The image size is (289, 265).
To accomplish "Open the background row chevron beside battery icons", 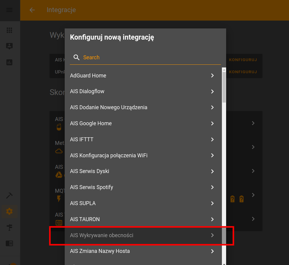I will click(253, 195).
